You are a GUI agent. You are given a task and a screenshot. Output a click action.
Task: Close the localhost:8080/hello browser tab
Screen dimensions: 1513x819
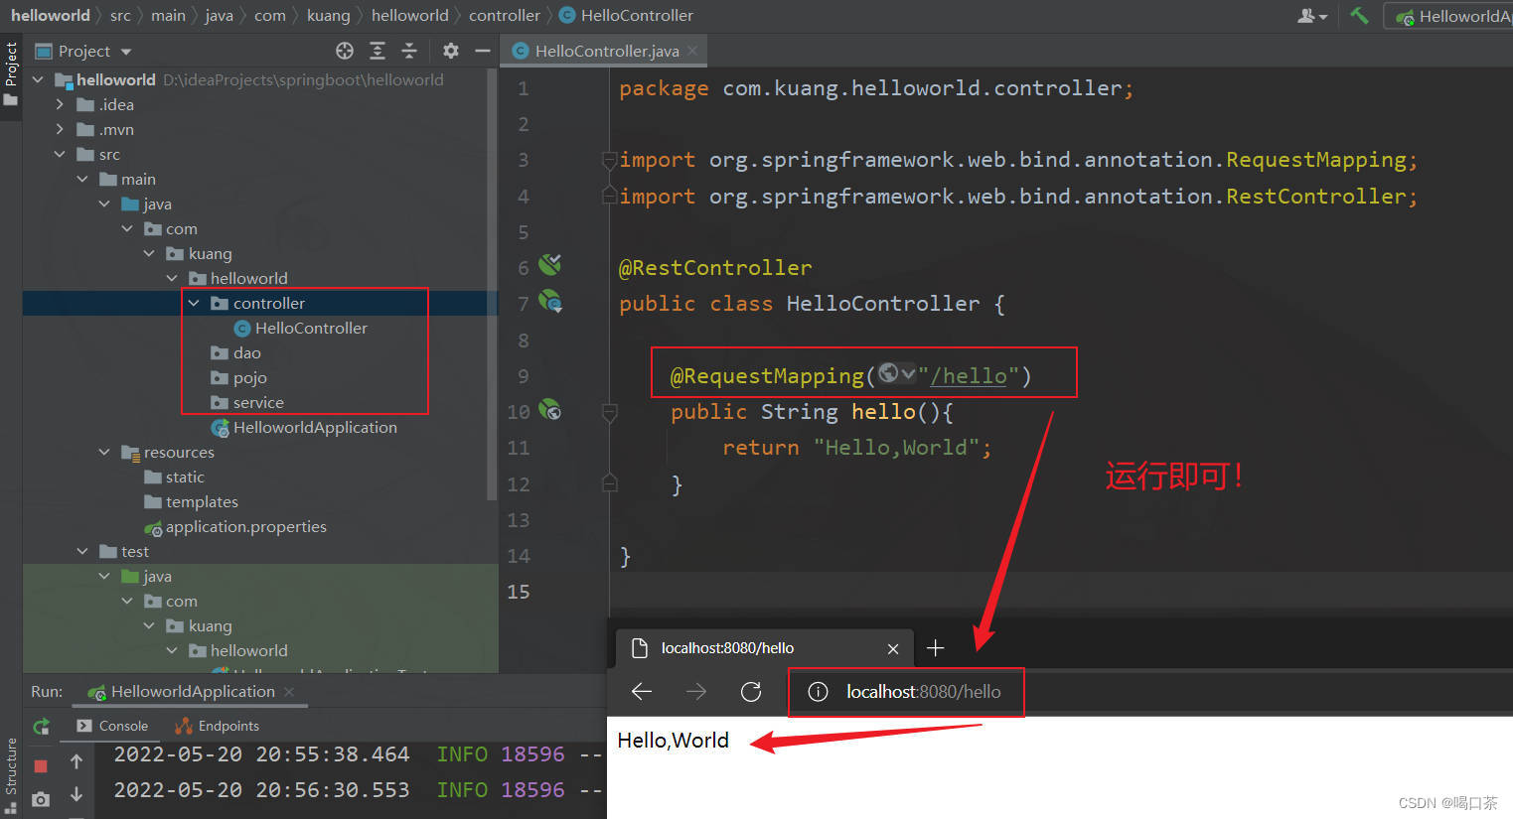(x=893, y=649)
